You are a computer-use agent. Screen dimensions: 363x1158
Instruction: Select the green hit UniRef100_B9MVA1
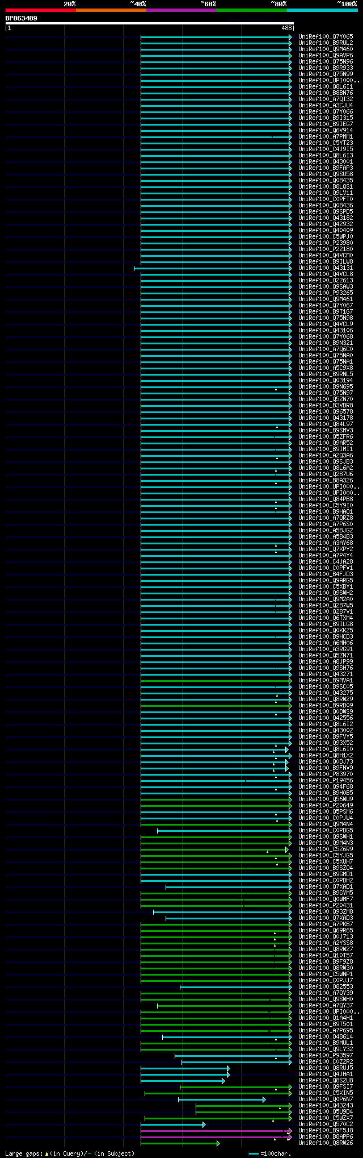(x=326, y=680)
